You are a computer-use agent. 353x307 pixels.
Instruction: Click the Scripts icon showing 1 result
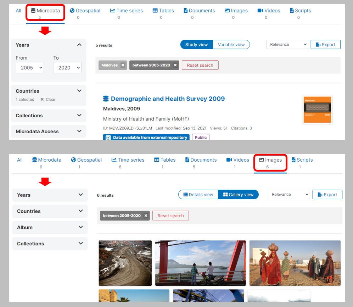pyautogui.click(x=293, y=160)
